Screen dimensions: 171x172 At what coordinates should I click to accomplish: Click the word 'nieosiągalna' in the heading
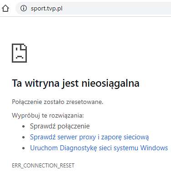point(111,84)
